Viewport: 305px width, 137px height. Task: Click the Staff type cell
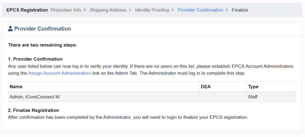tap(253, 97)
